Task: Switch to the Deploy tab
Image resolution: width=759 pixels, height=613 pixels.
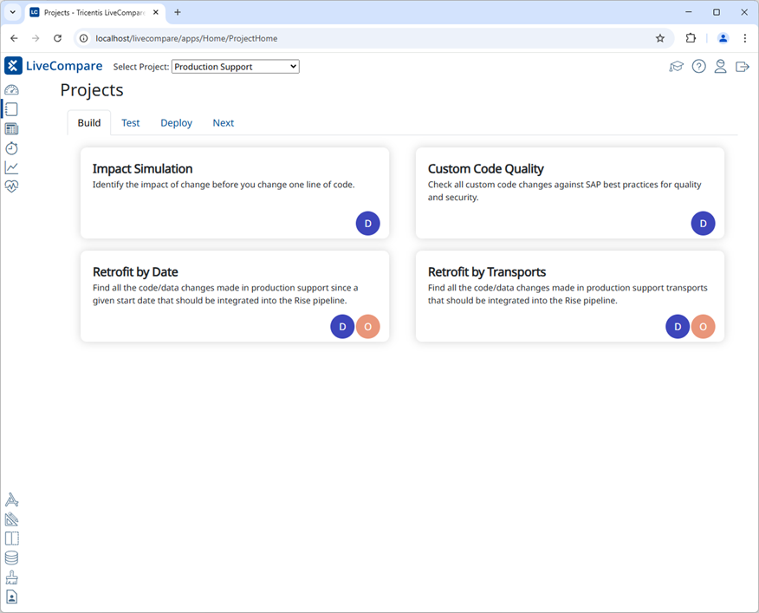Action: pos(176,123)
